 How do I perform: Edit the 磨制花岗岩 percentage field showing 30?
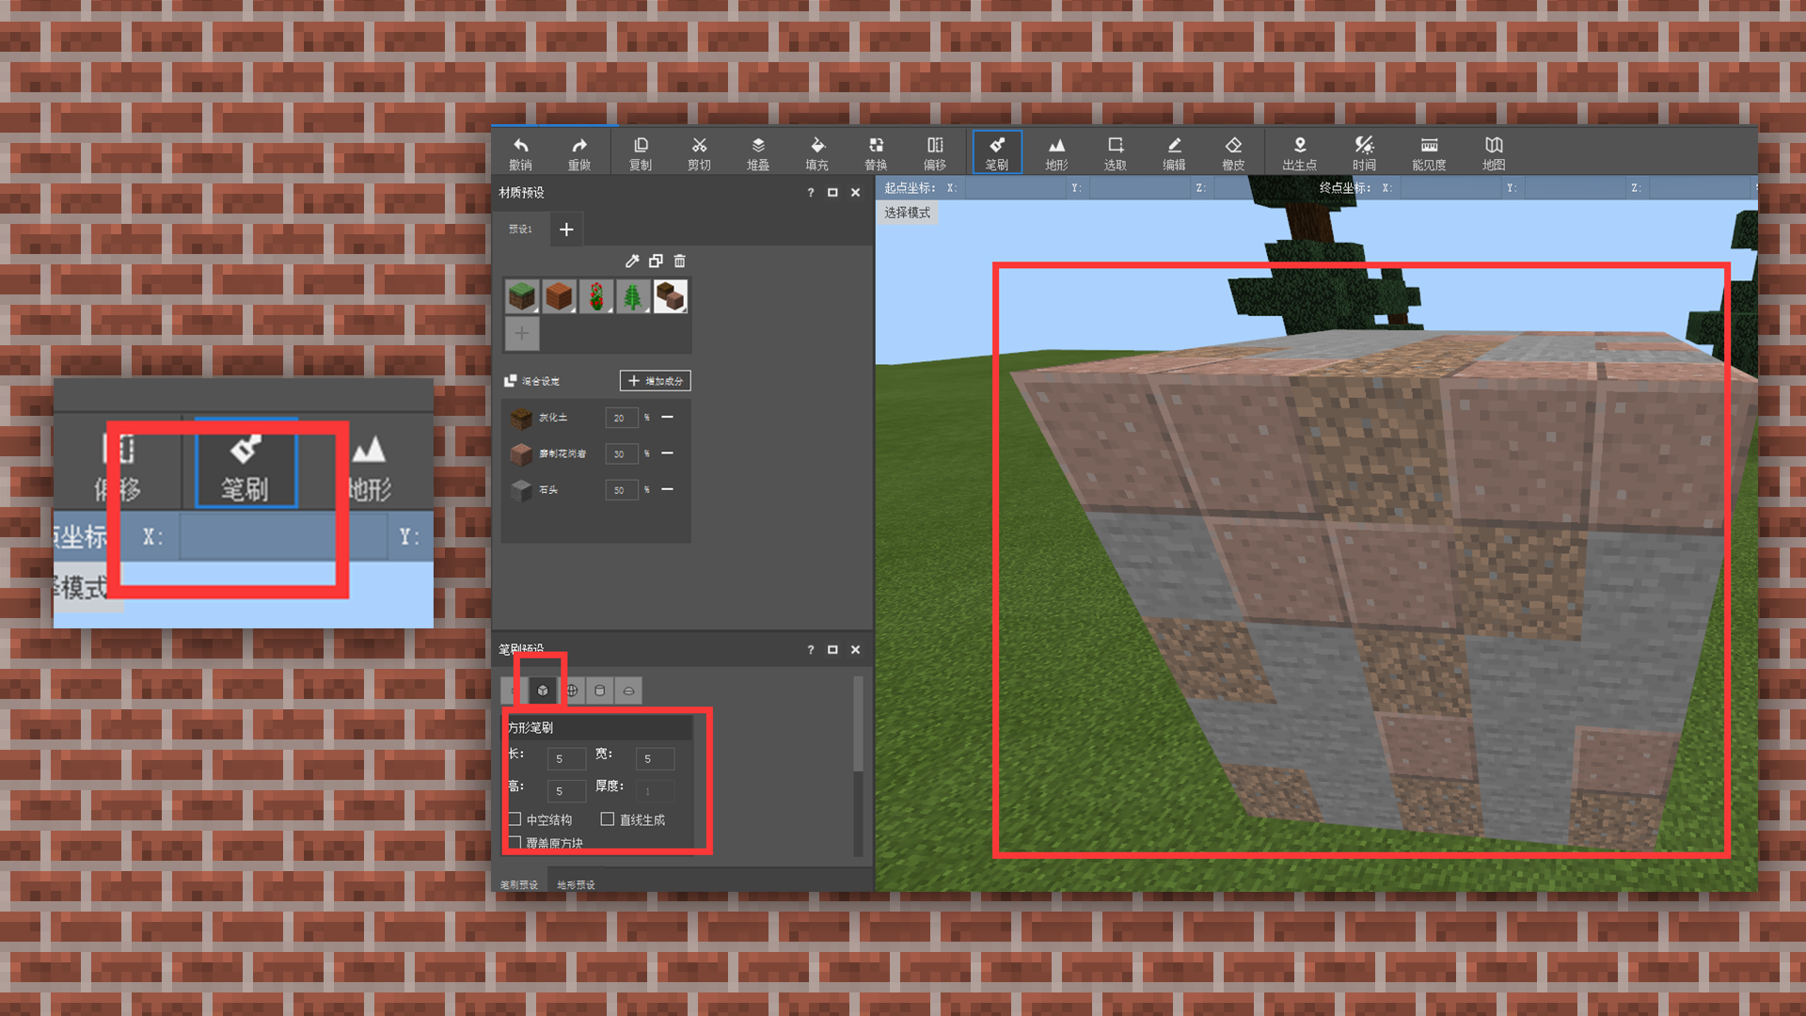(622, 453)
